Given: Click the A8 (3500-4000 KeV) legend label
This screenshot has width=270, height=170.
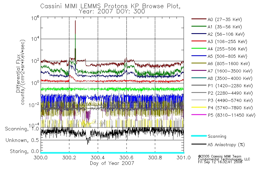Looking at the screenshot, I should coord(230,79).
